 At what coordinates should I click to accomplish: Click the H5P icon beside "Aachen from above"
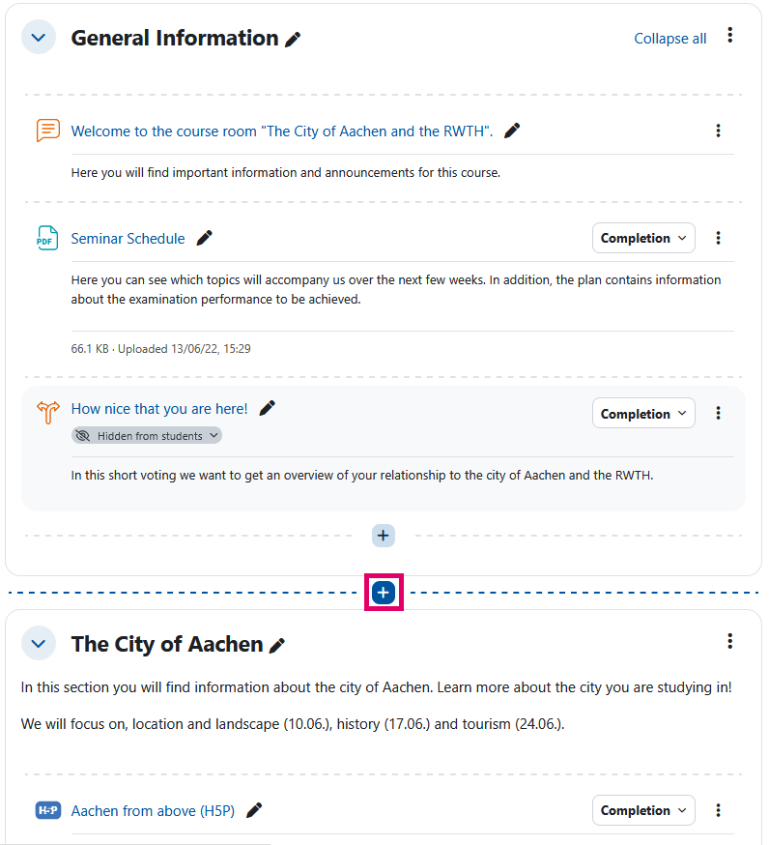[47, 810]
